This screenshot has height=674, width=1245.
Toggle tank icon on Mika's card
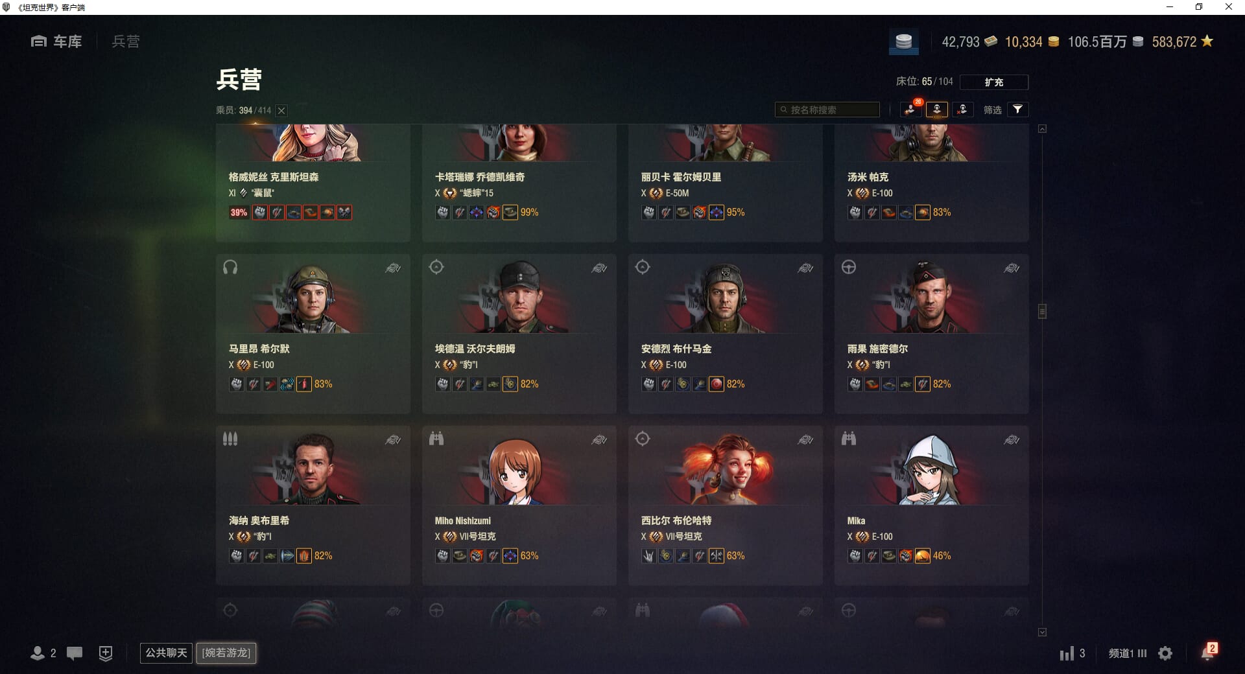(x=1012, y=440)
